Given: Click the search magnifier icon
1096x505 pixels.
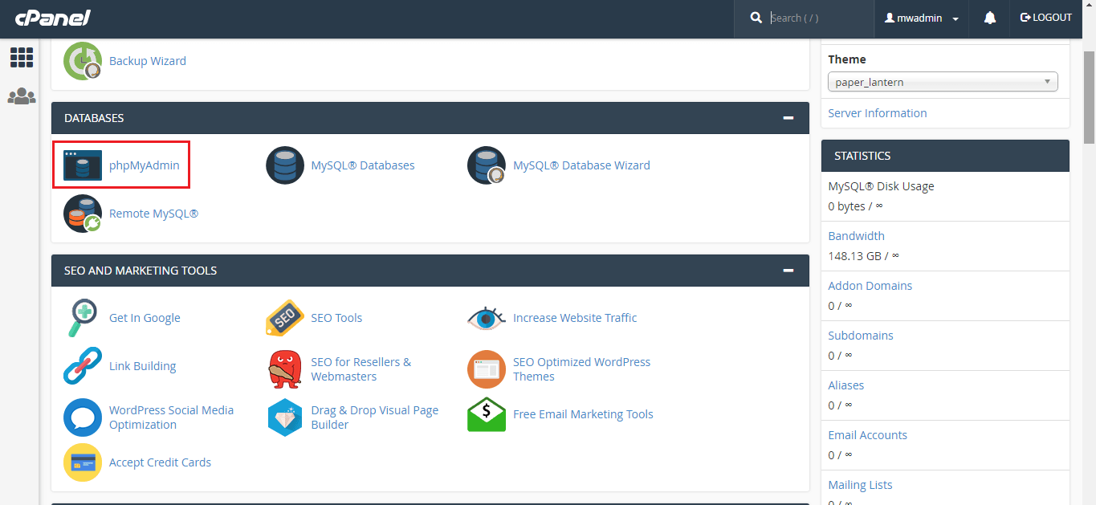Looking at the screenshot, I should click(x=756, y=18).
